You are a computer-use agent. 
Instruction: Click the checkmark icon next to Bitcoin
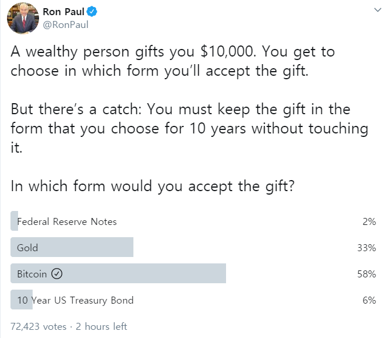pos(57,274)
